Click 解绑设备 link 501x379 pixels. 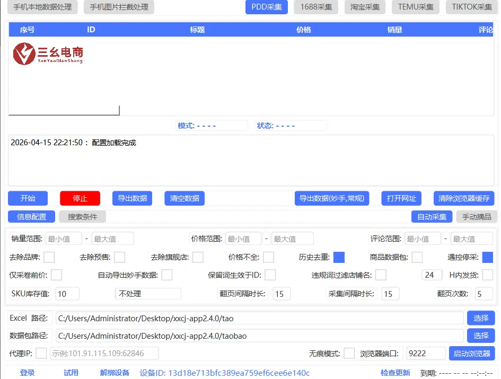(115, 373)
